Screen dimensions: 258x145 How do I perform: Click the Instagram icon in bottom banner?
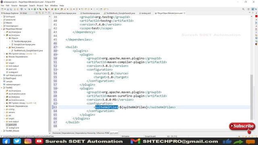coord(28,141)
